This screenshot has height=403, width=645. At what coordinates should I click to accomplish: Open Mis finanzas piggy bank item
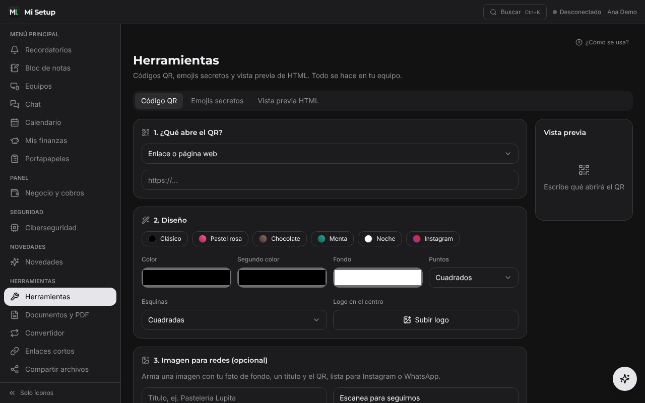(x=60, y=141)
